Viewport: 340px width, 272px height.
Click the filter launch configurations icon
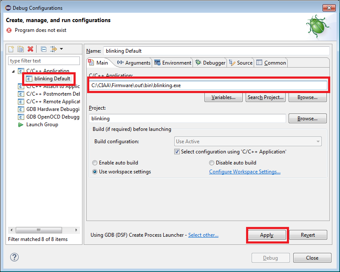coord(54,49)
